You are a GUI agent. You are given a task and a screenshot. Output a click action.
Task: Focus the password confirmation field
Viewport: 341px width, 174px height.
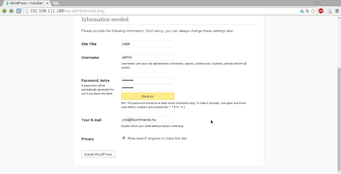[x=148, y=88]
